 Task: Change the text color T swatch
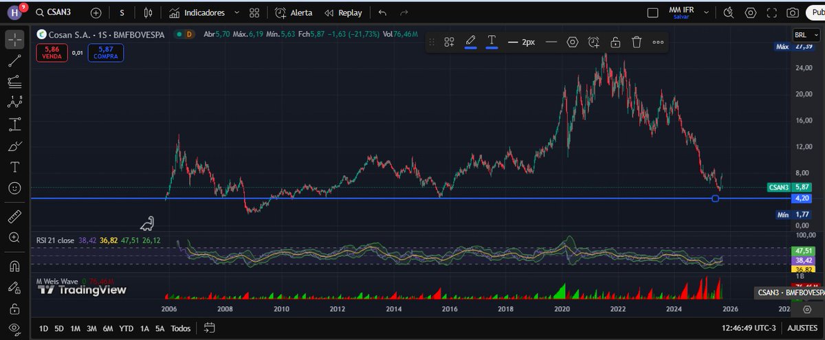(x=492, y=42)
